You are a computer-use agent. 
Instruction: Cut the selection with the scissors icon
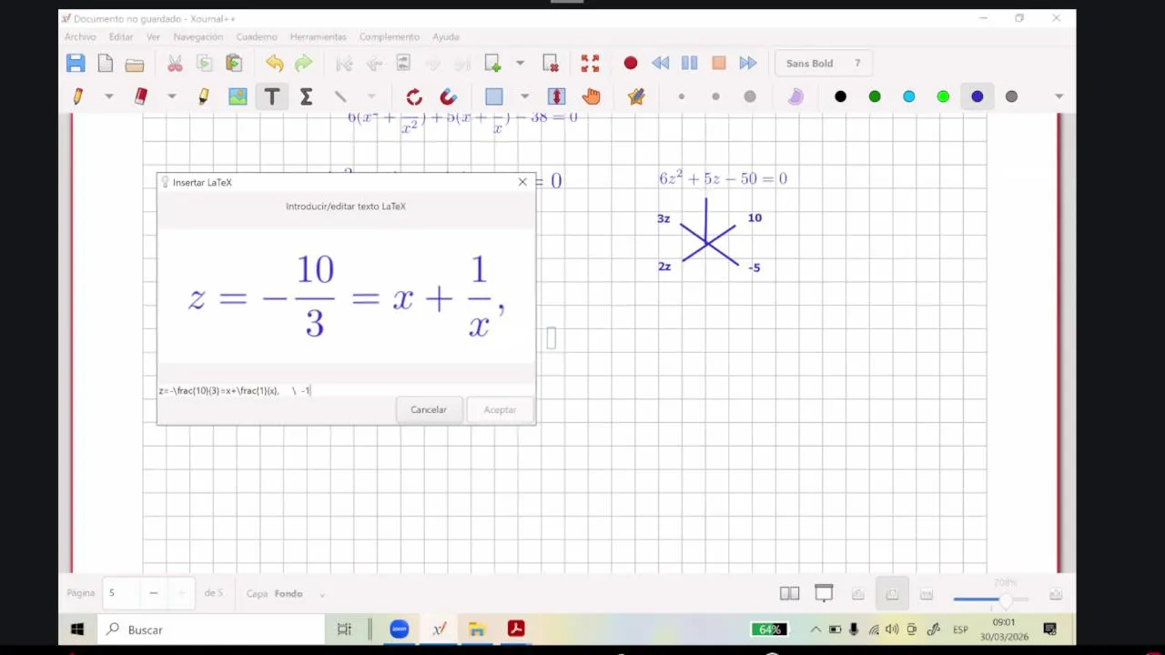pyautogui.click(x=175, y=63)
